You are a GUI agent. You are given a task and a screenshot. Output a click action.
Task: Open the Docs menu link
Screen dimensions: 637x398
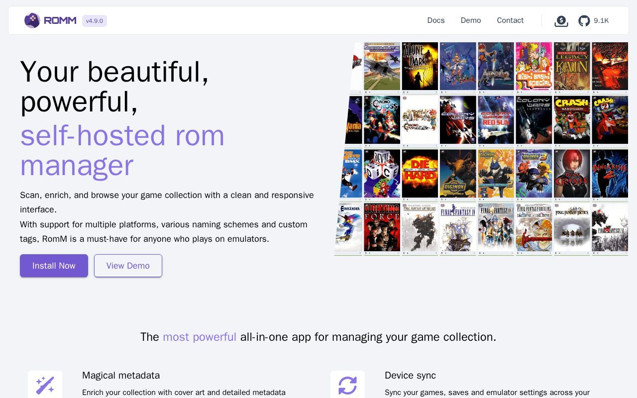point(436,20)
